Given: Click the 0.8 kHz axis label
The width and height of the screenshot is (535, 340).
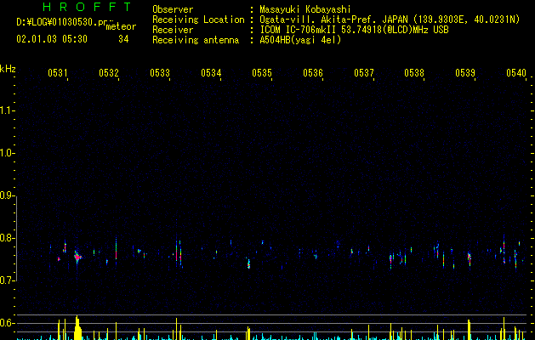Looking at the screenshot, I should (7, 238).
